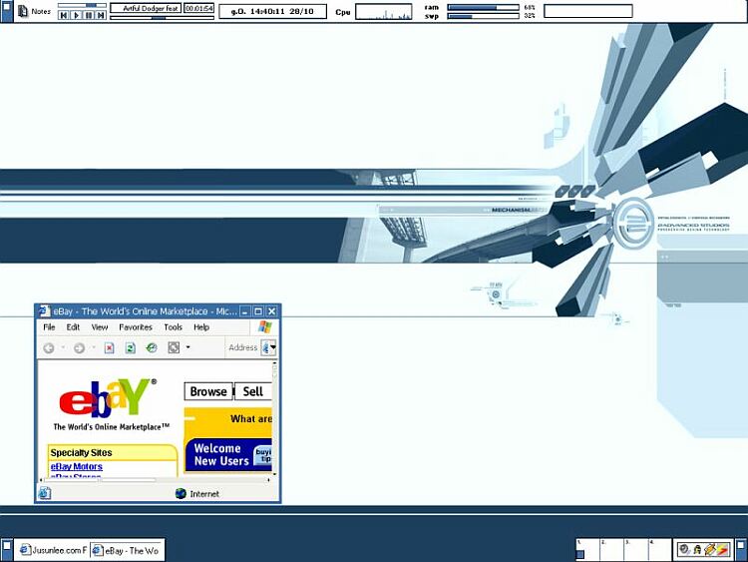Click the Back button in Internet Explorer
Viewport: 748px width, 562px height.
coord(49,347)
